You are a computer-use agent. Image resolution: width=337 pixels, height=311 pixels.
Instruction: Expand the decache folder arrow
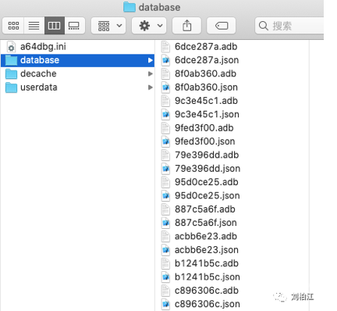(x=150, y=73)
